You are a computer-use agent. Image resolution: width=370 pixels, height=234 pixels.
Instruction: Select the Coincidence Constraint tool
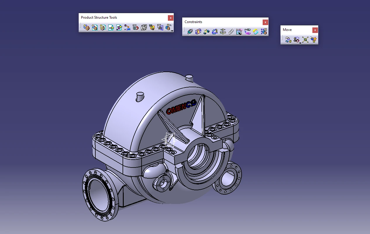coord(190,32)
